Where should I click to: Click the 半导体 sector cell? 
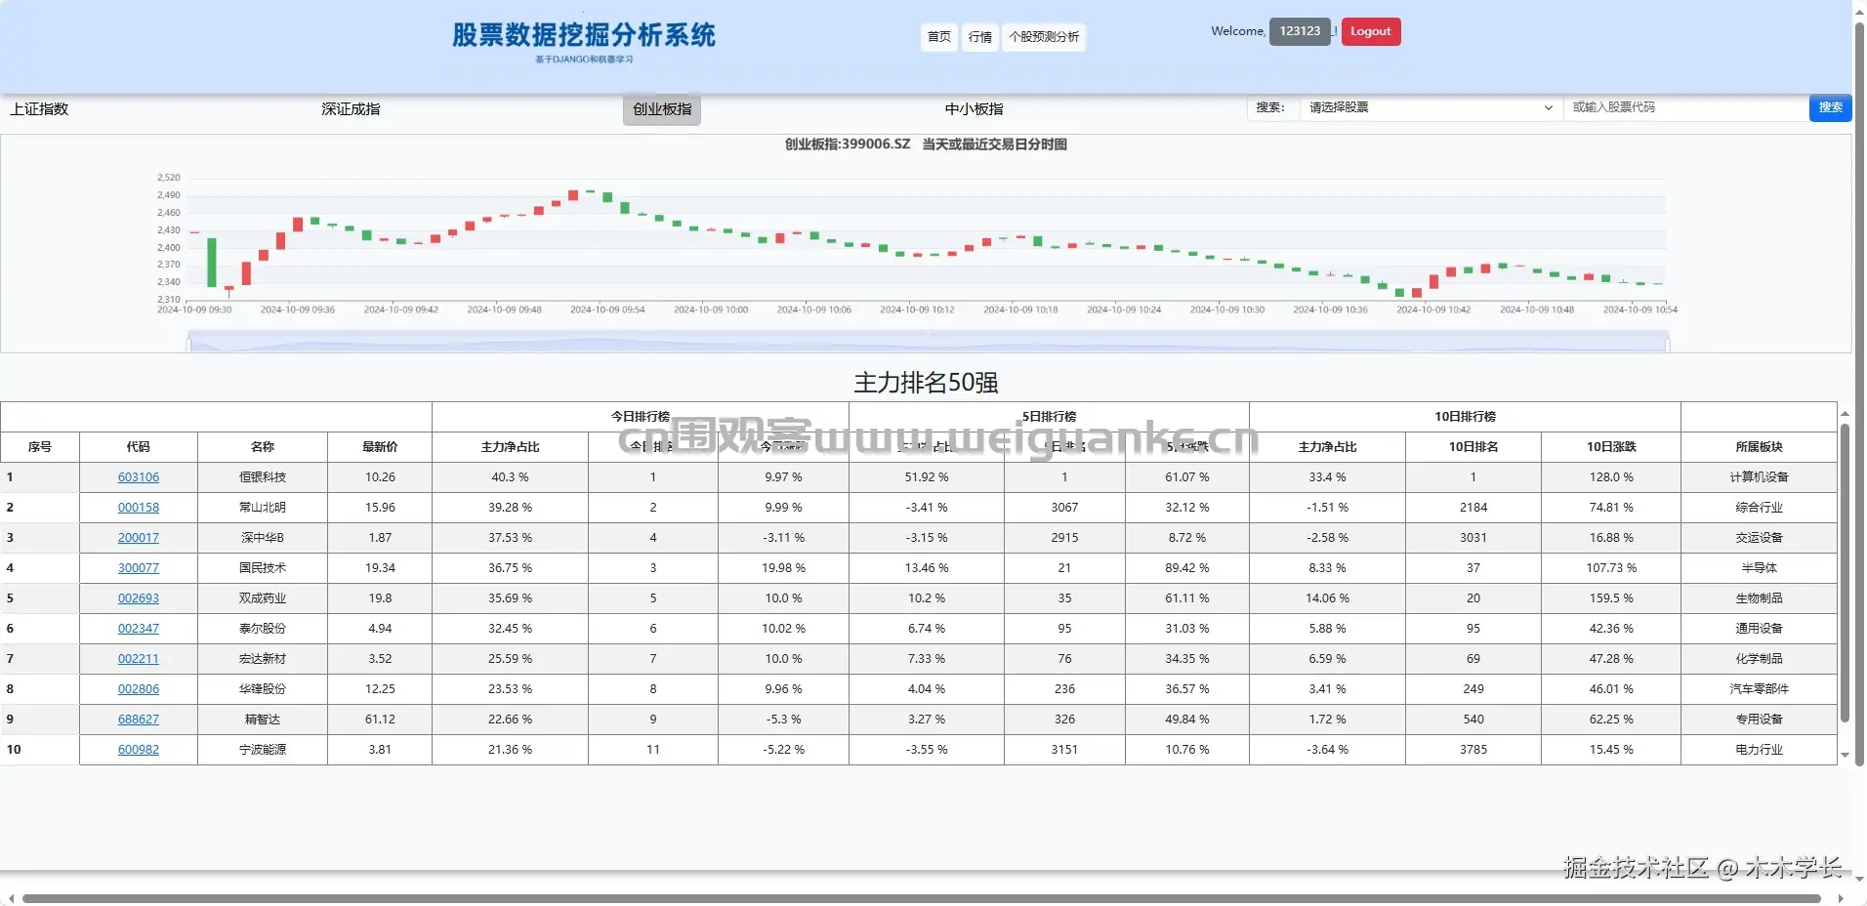pyautogui.click(x=1759, y=568)
